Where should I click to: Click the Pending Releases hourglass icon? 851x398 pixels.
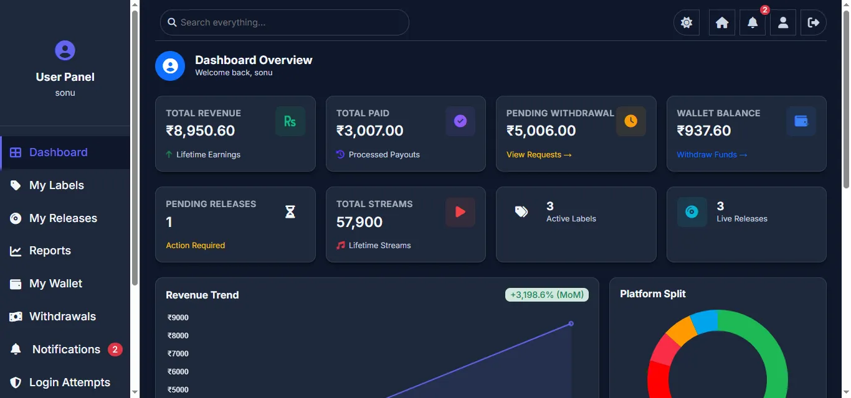(x=290, y=212)
